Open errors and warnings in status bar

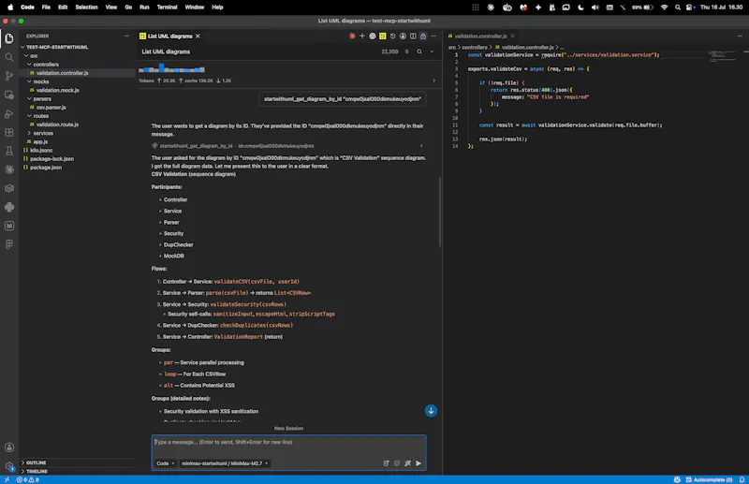pyautogui.click(x=28, y=479)
